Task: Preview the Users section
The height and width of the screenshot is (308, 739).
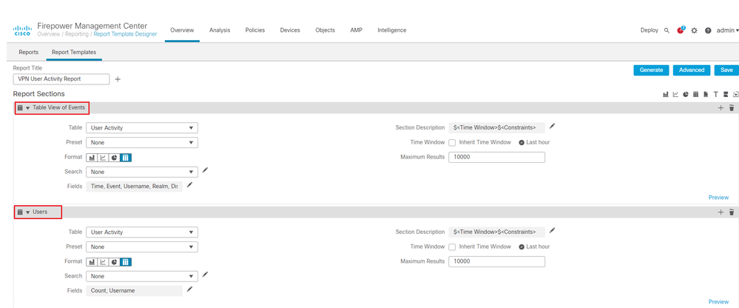Action: [x=718, y=302]
